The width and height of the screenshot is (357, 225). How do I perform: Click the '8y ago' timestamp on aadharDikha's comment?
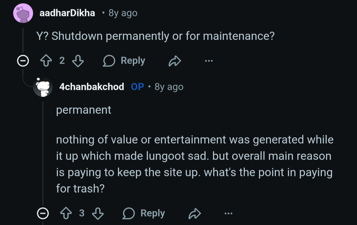pos(123,13)
